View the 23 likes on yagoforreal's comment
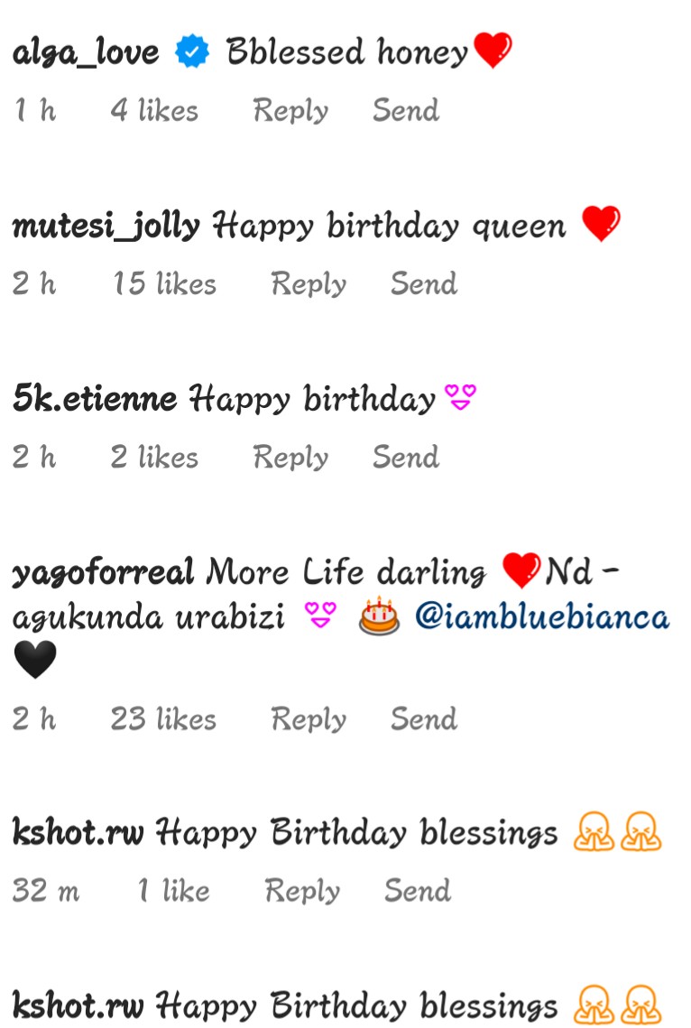The height and width of the screenshot is (1028, 691). pyautogui.click(x=163, y=718)
